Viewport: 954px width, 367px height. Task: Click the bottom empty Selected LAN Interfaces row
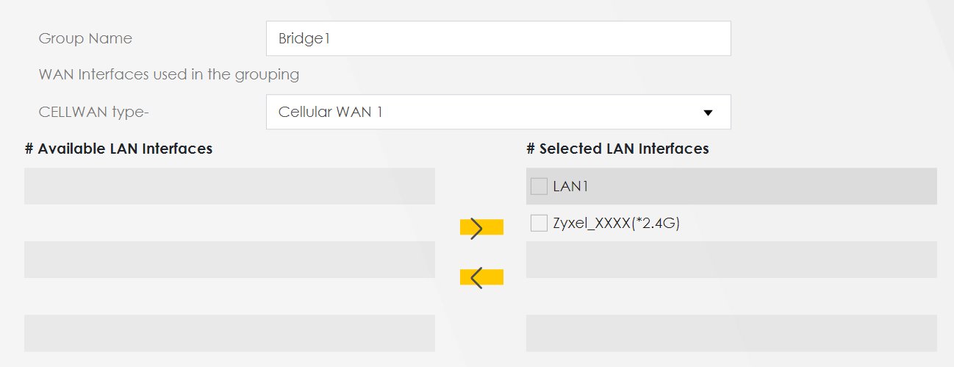coord(731,333)
